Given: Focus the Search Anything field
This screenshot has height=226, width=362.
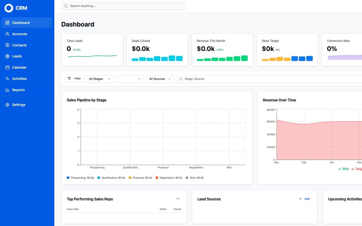Looking at the screenshot, I should [x=123, y=6].
